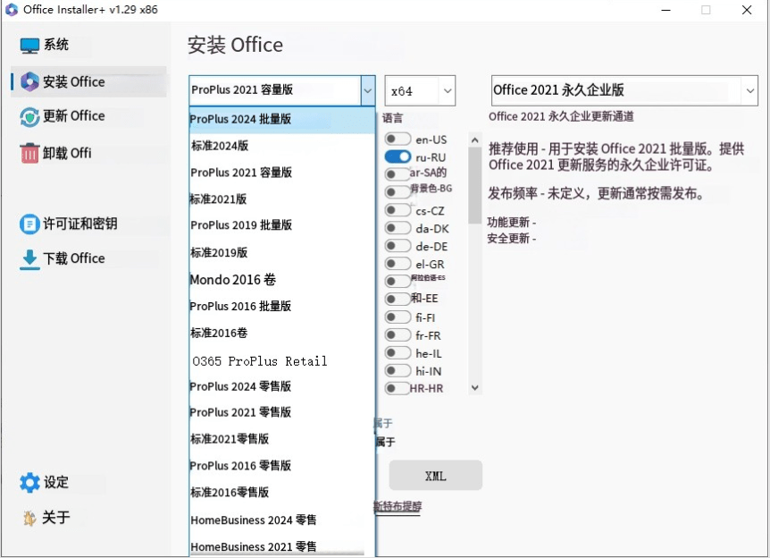
Task: Click the 安装 Office installer icon
Action: click(29, 80)
